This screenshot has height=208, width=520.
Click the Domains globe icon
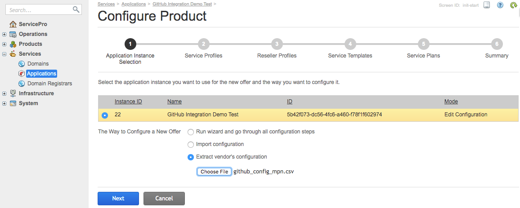22,64
